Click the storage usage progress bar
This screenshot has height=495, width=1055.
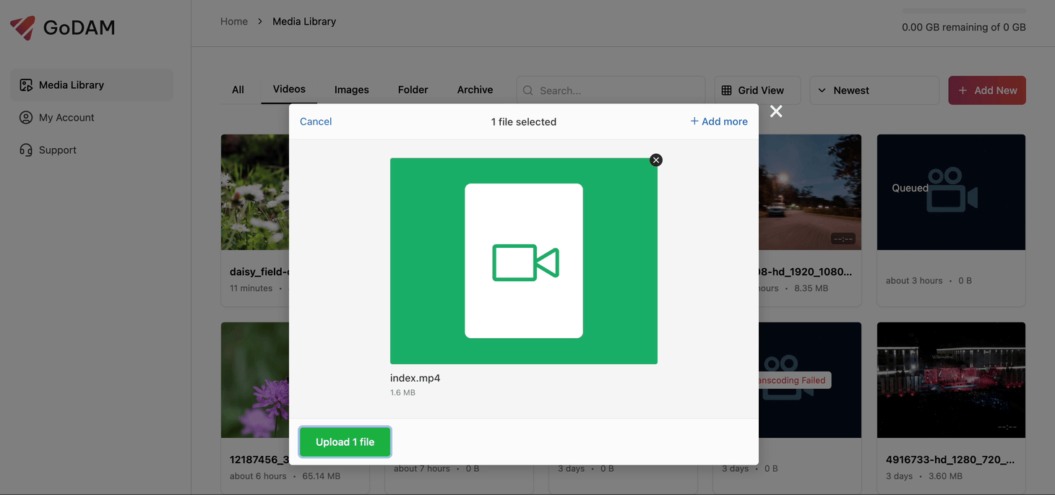(x=963, y=11)
